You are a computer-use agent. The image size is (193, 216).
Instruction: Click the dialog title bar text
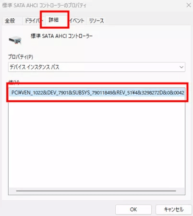[44, 5]
